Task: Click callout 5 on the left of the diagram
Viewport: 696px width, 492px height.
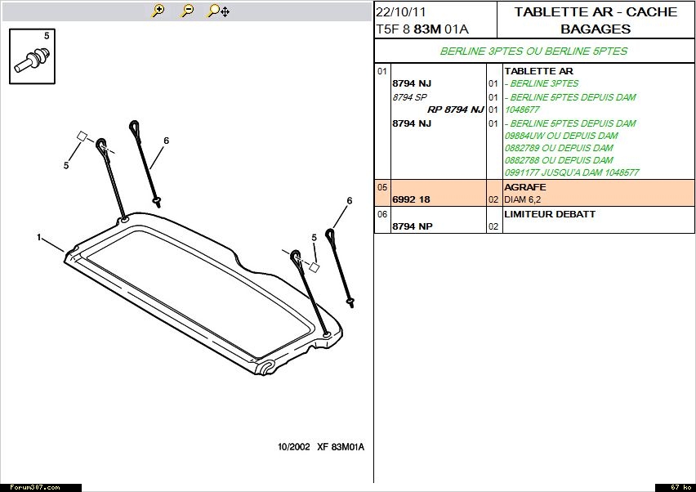Action: [66, 166]
